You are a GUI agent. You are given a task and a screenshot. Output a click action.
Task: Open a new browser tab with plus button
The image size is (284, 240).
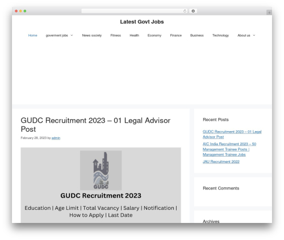tap(269, 12)
